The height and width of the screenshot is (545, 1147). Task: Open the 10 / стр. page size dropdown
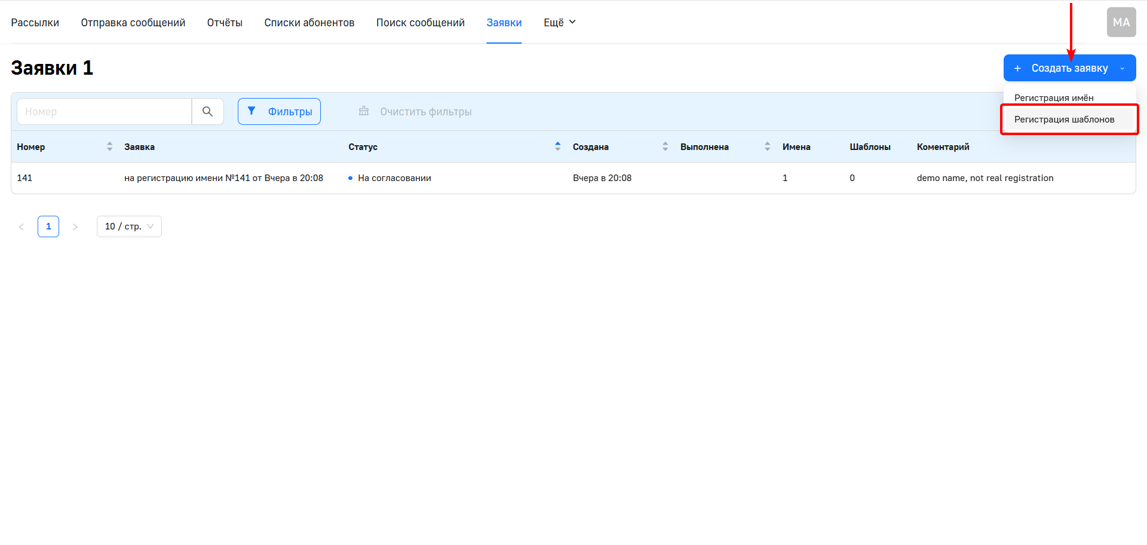(129, 226)
